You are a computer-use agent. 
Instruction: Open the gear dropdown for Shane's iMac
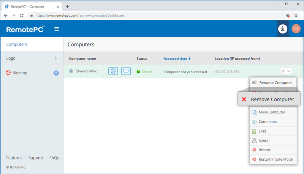[x=286, y=71]
